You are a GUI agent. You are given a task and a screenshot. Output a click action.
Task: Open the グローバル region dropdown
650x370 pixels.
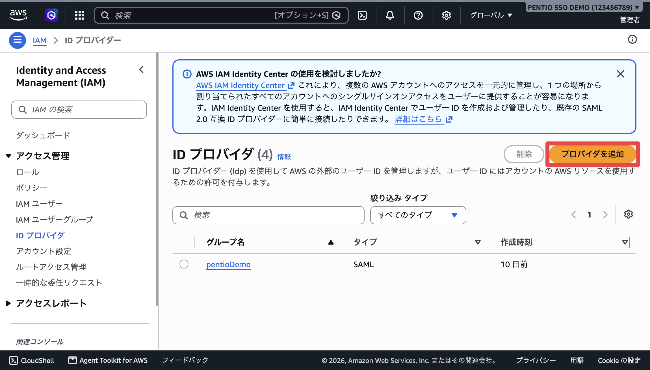tap(491, 15)
